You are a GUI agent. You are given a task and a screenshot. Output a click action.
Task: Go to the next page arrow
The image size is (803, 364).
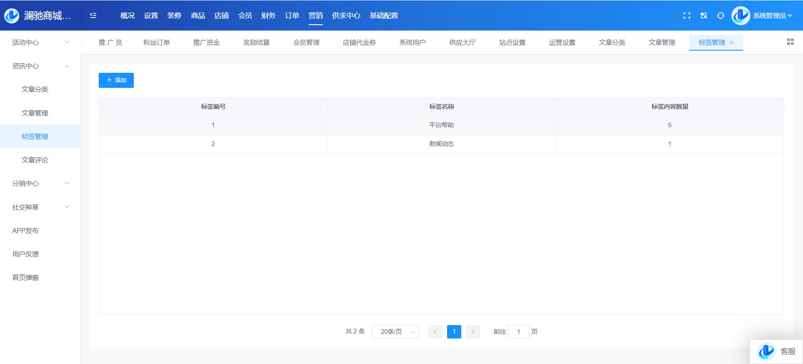pos(473,332)
